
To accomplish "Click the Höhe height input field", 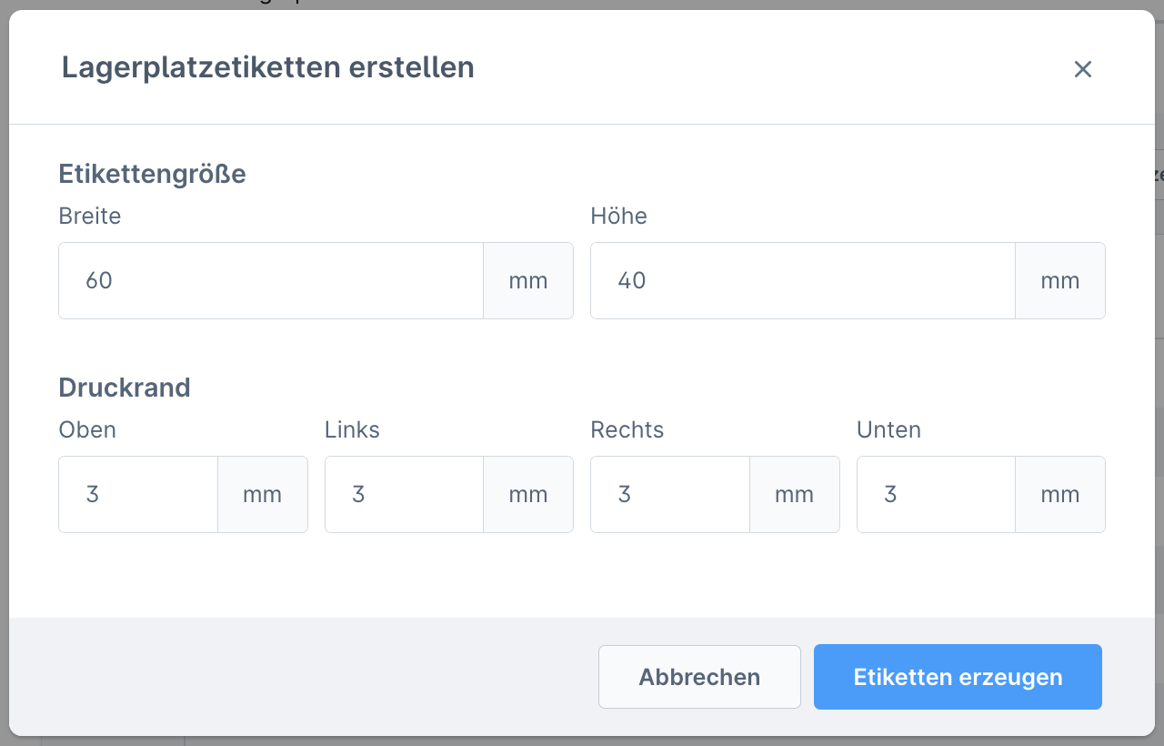I will point(803,280).
